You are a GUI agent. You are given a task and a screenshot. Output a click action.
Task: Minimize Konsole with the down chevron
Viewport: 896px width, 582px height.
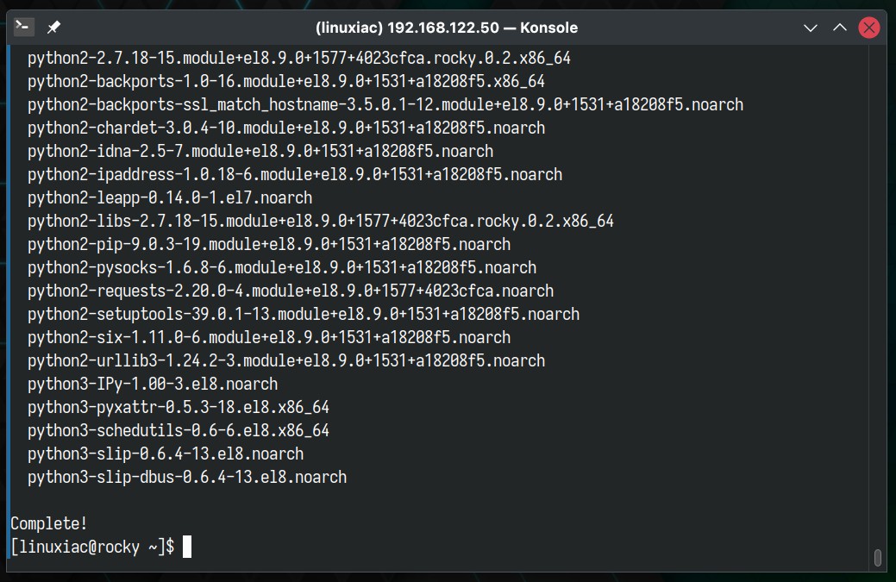click(811, 28)
